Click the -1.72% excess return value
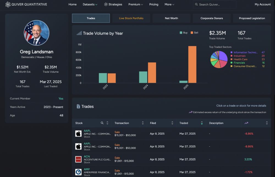This screenshot has width=275, height=177. tap(248, 172)
